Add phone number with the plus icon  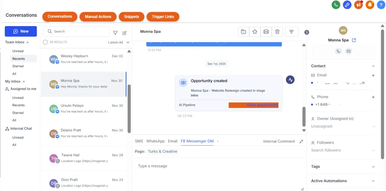pos(373,97)
